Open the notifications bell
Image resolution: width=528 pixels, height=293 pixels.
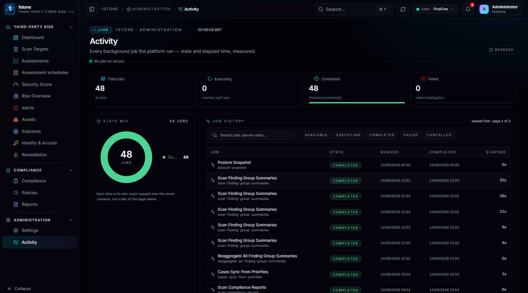(468, 9)
